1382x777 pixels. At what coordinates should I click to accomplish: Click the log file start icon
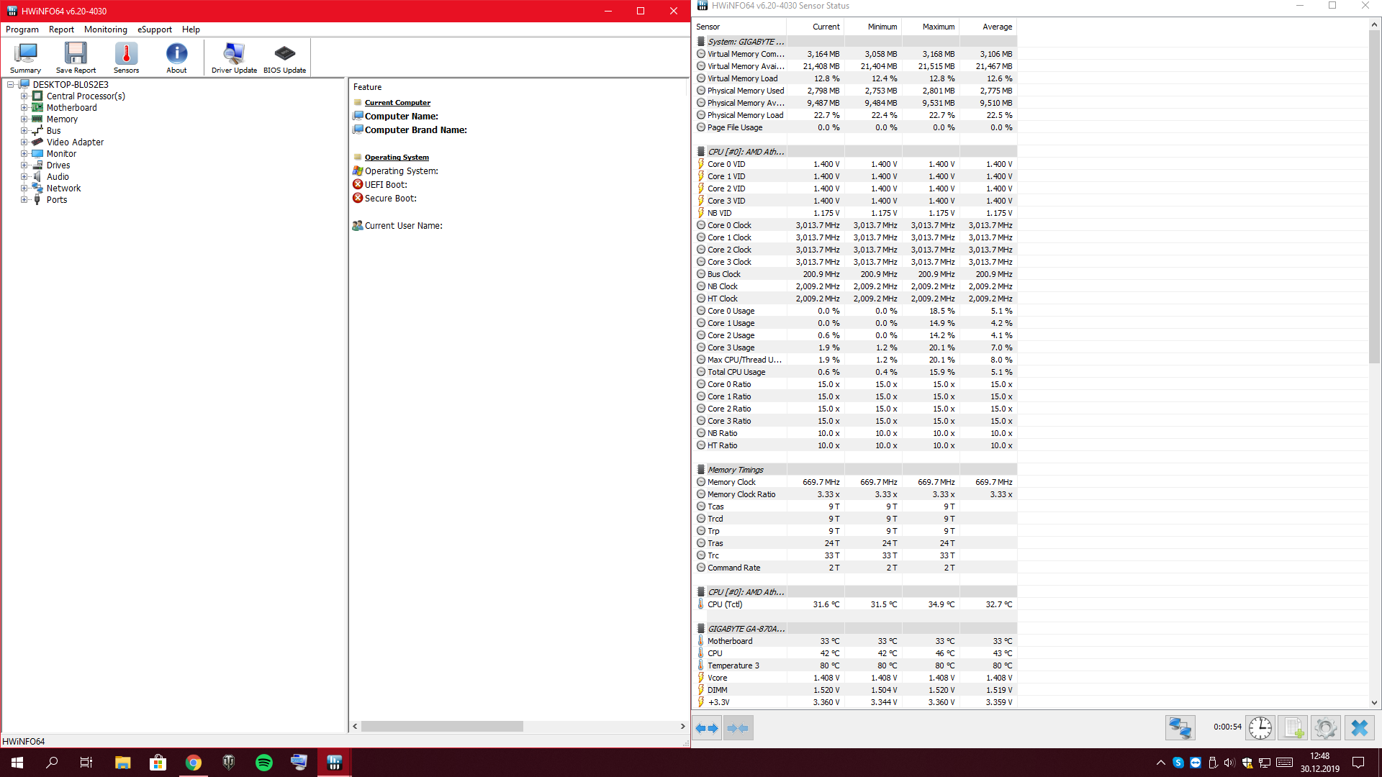click(x=1293, y=728)
